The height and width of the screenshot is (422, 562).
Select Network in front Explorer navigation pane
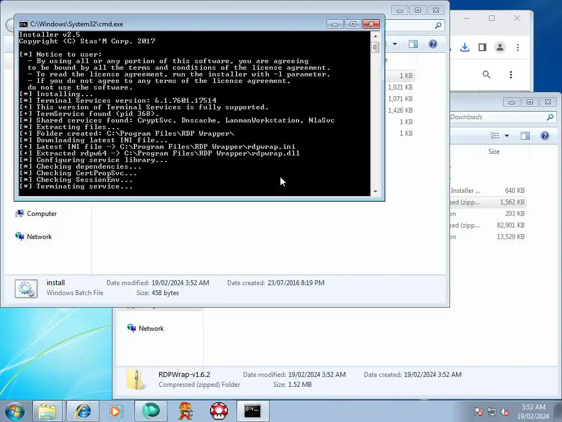click(33, 236)
